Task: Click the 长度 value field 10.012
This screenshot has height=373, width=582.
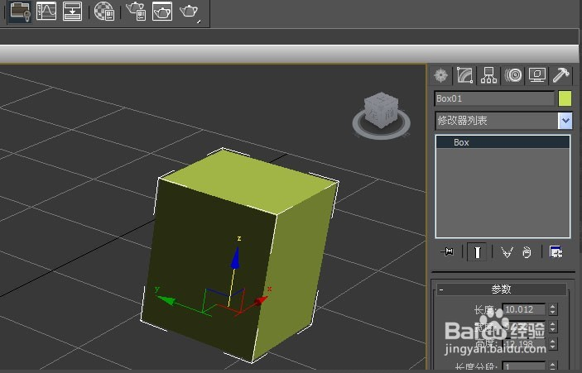Action: pyautogui.click(x=524, y=309)
